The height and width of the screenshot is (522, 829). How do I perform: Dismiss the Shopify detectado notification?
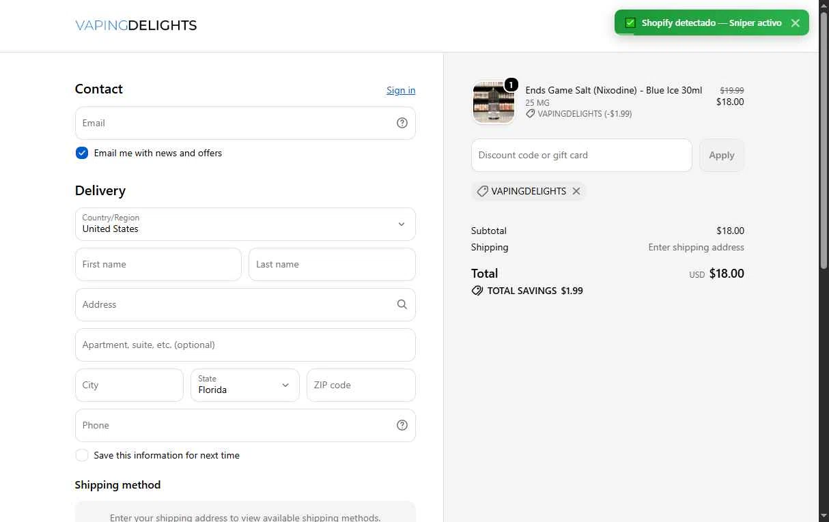[x=796, y=23]
